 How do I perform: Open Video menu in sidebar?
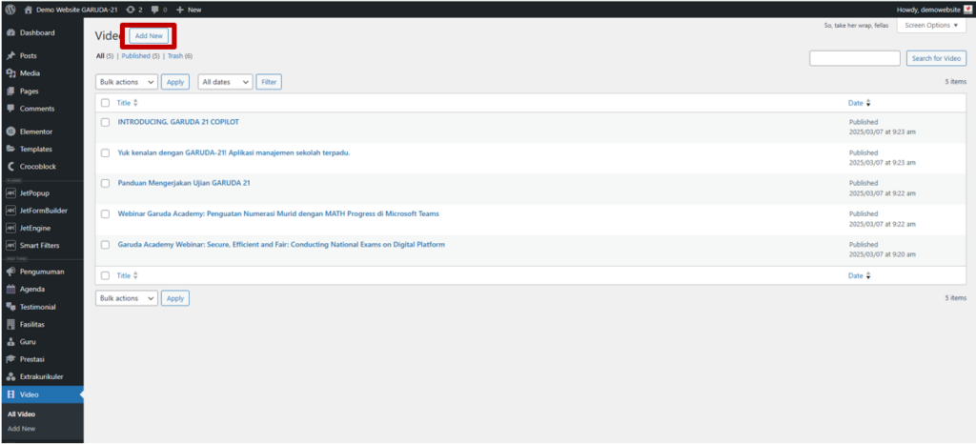pos(42,394)
